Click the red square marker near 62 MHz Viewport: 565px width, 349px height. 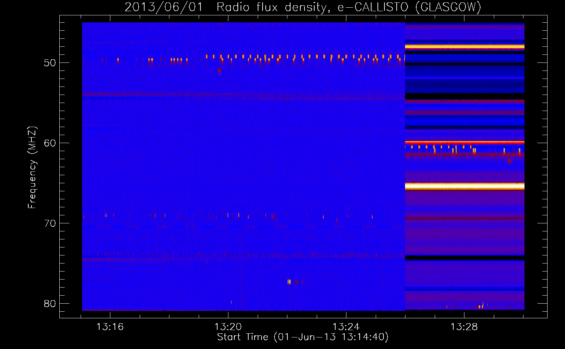click(x=509, y=161)
